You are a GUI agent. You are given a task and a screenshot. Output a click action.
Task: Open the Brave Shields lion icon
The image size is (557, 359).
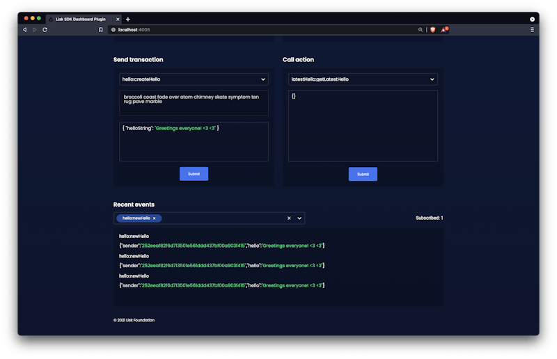click(x=431, y=30)
